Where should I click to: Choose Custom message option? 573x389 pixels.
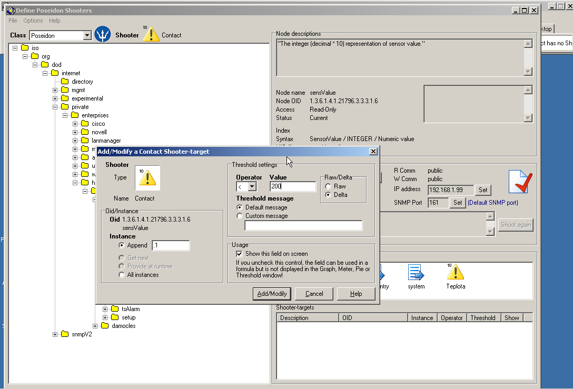point(240,216)
